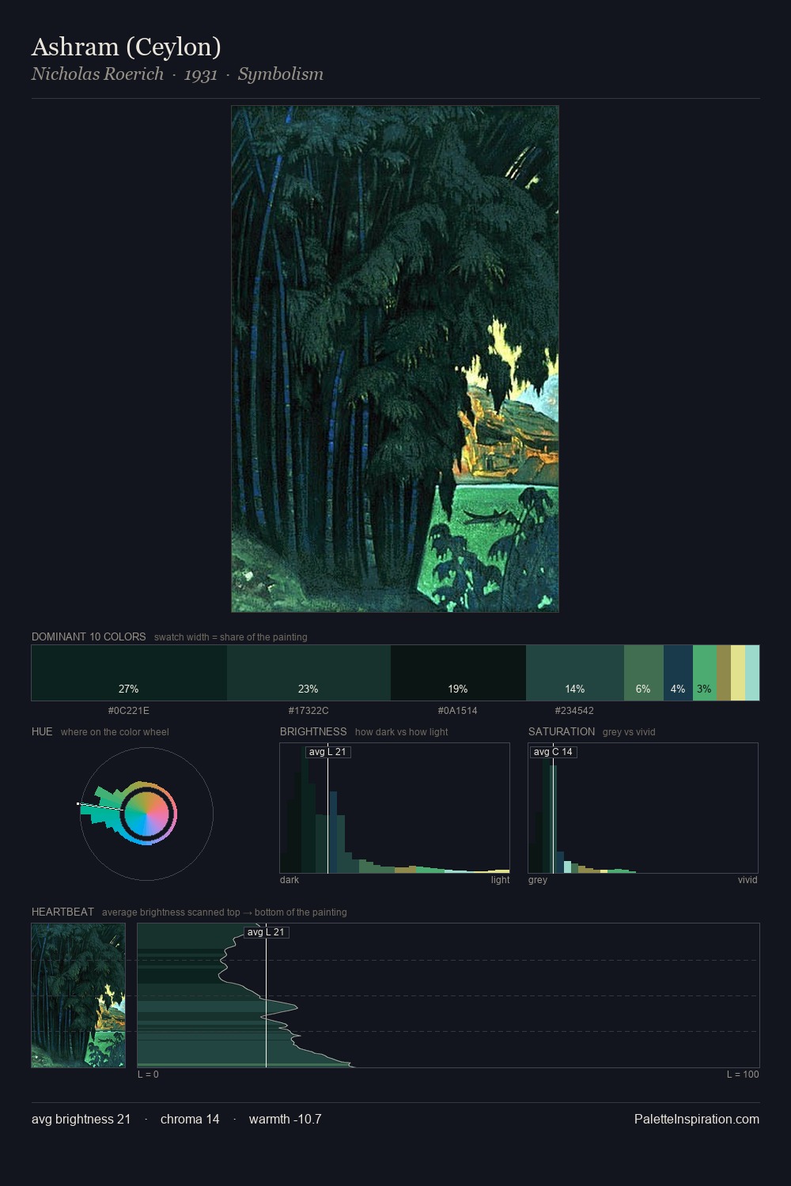This screenshot has height=1186, width=791.
Task: Click hex code #234542
Action: pyautogui.click(x=574, y=711)
